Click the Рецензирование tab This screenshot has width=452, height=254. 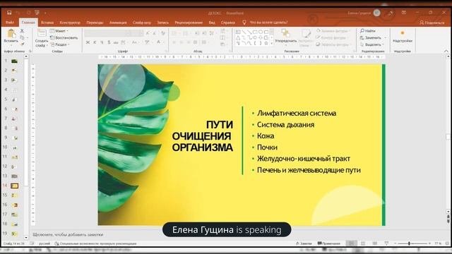coord(189,23)
